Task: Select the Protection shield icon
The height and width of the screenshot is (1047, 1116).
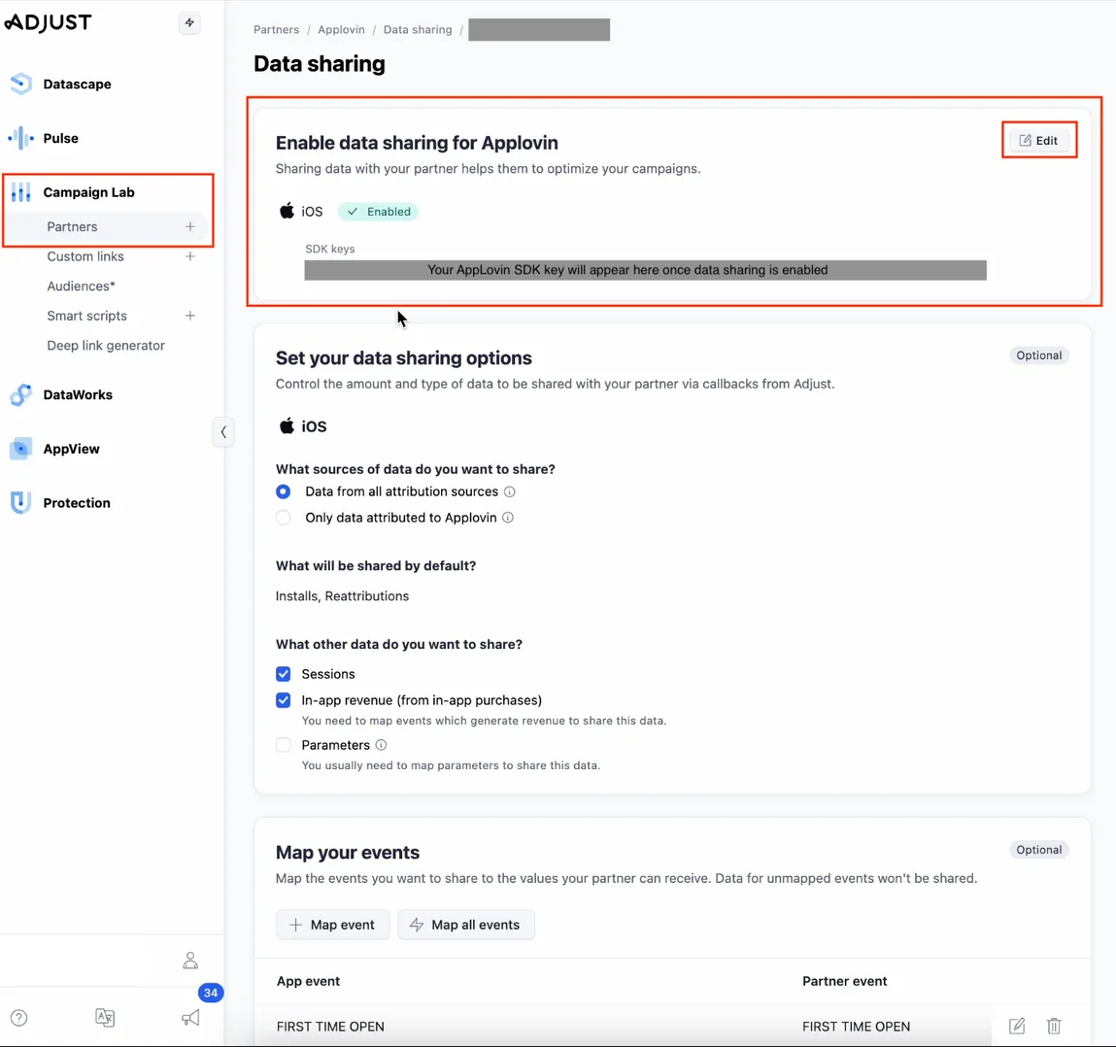Action: 20,502
